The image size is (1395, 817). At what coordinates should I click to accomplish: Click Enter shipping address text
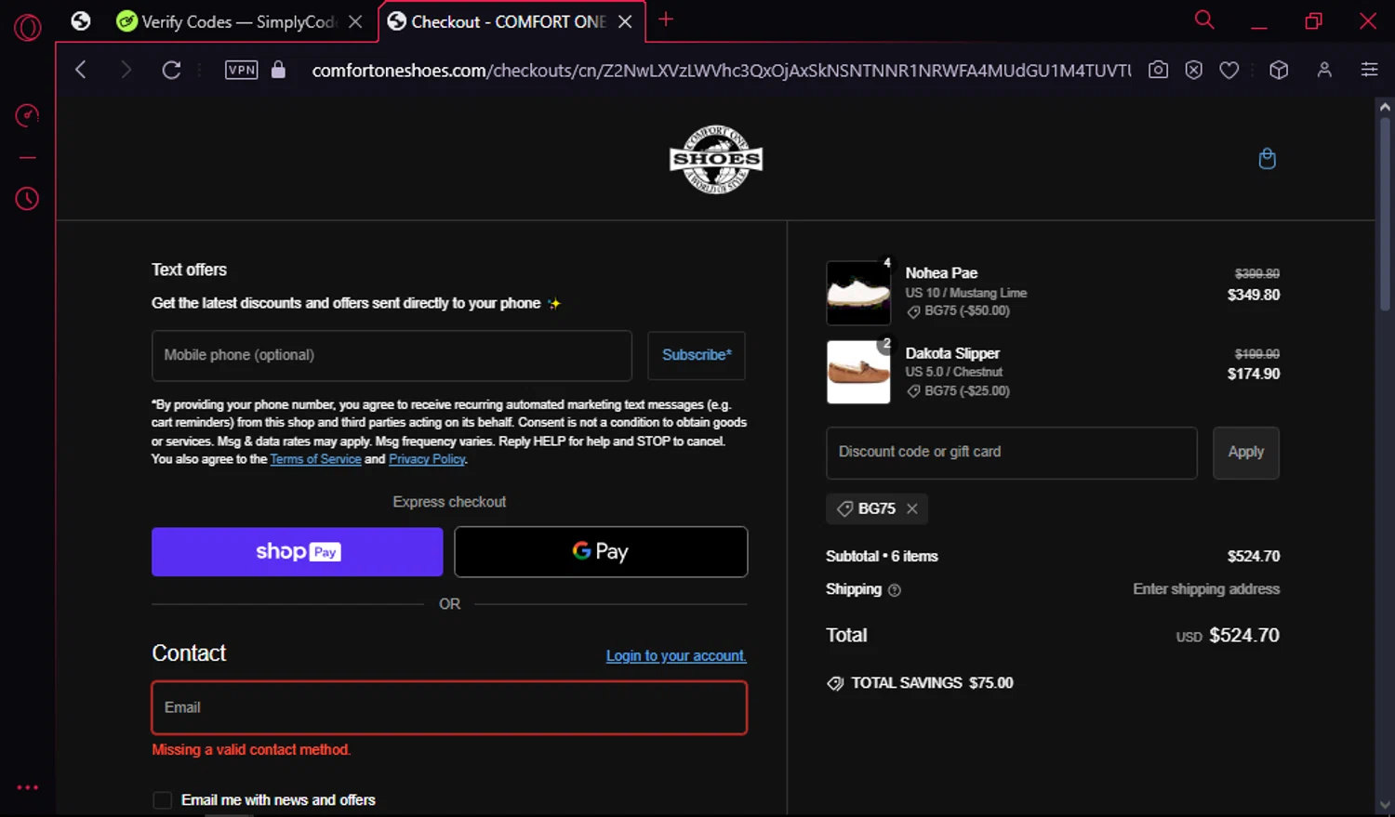[x=1206, y=589]
